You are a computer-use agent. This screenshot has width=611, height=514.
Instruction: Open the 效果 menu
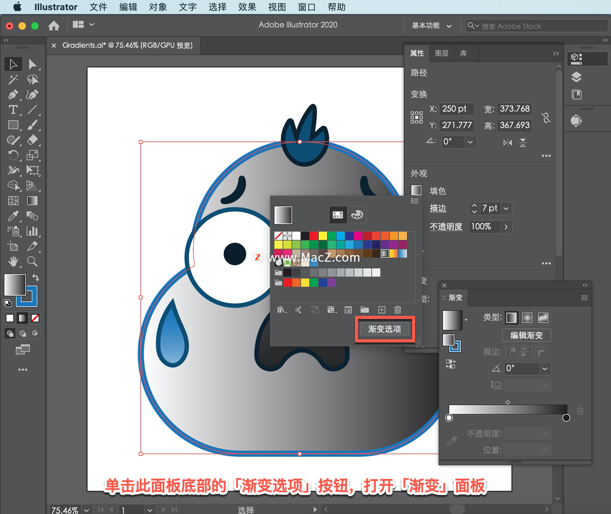pyautogui.click(x=247, y=7)
